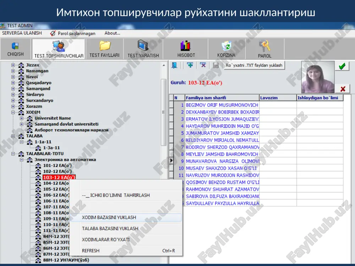
Task: Click the delete row X icon
Action: pos(203,65)
